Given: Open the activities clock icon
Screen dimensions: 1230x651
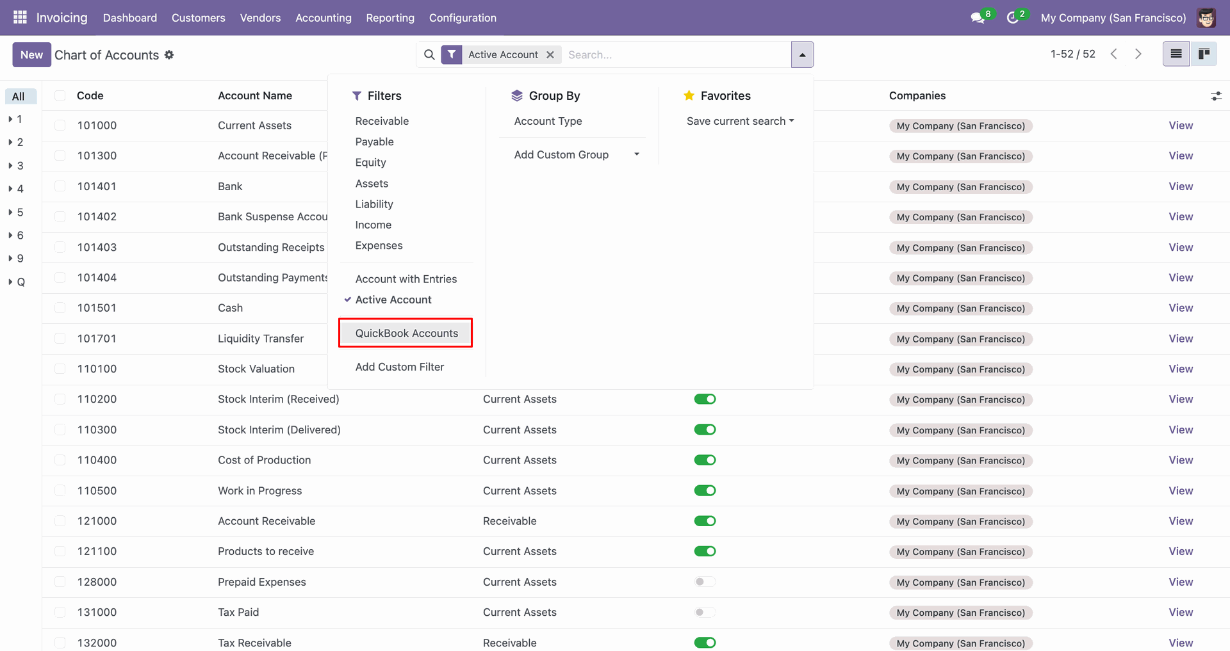Looking at the screenshot, I should [1012, 18].
